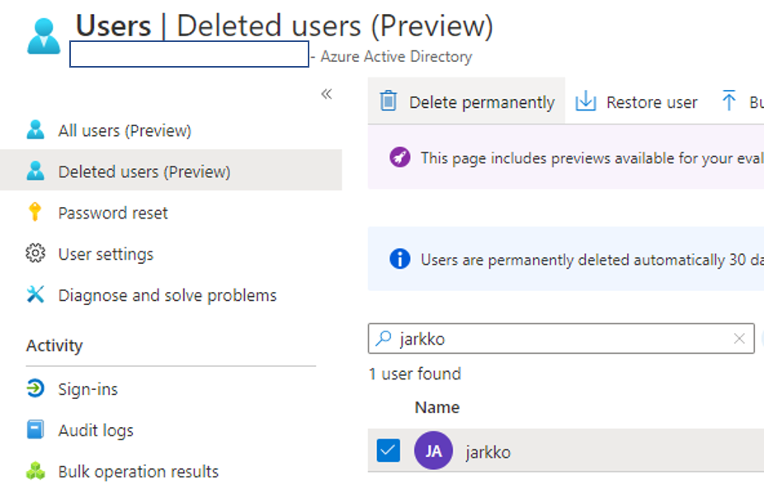This screenshot has height=489, width=764.
Task: Collapse the sidebar with double chevron
Action: (327, 94)
